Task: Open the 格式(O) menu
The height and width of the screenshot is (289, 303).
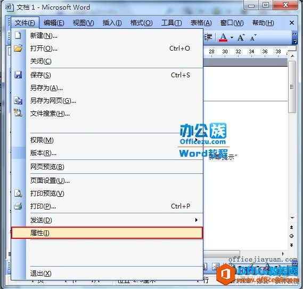Action: click(142, 23)
